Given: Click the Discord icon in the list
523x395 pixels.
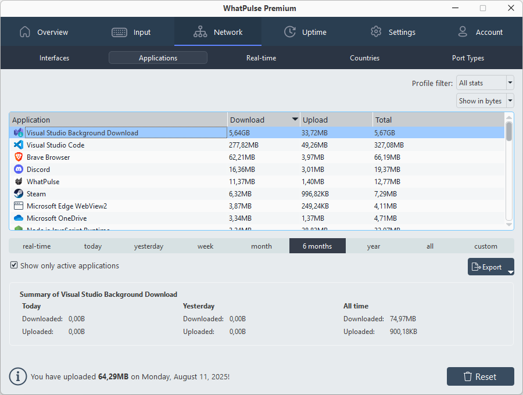Looking at the screenshot, I should click(17, 169).
